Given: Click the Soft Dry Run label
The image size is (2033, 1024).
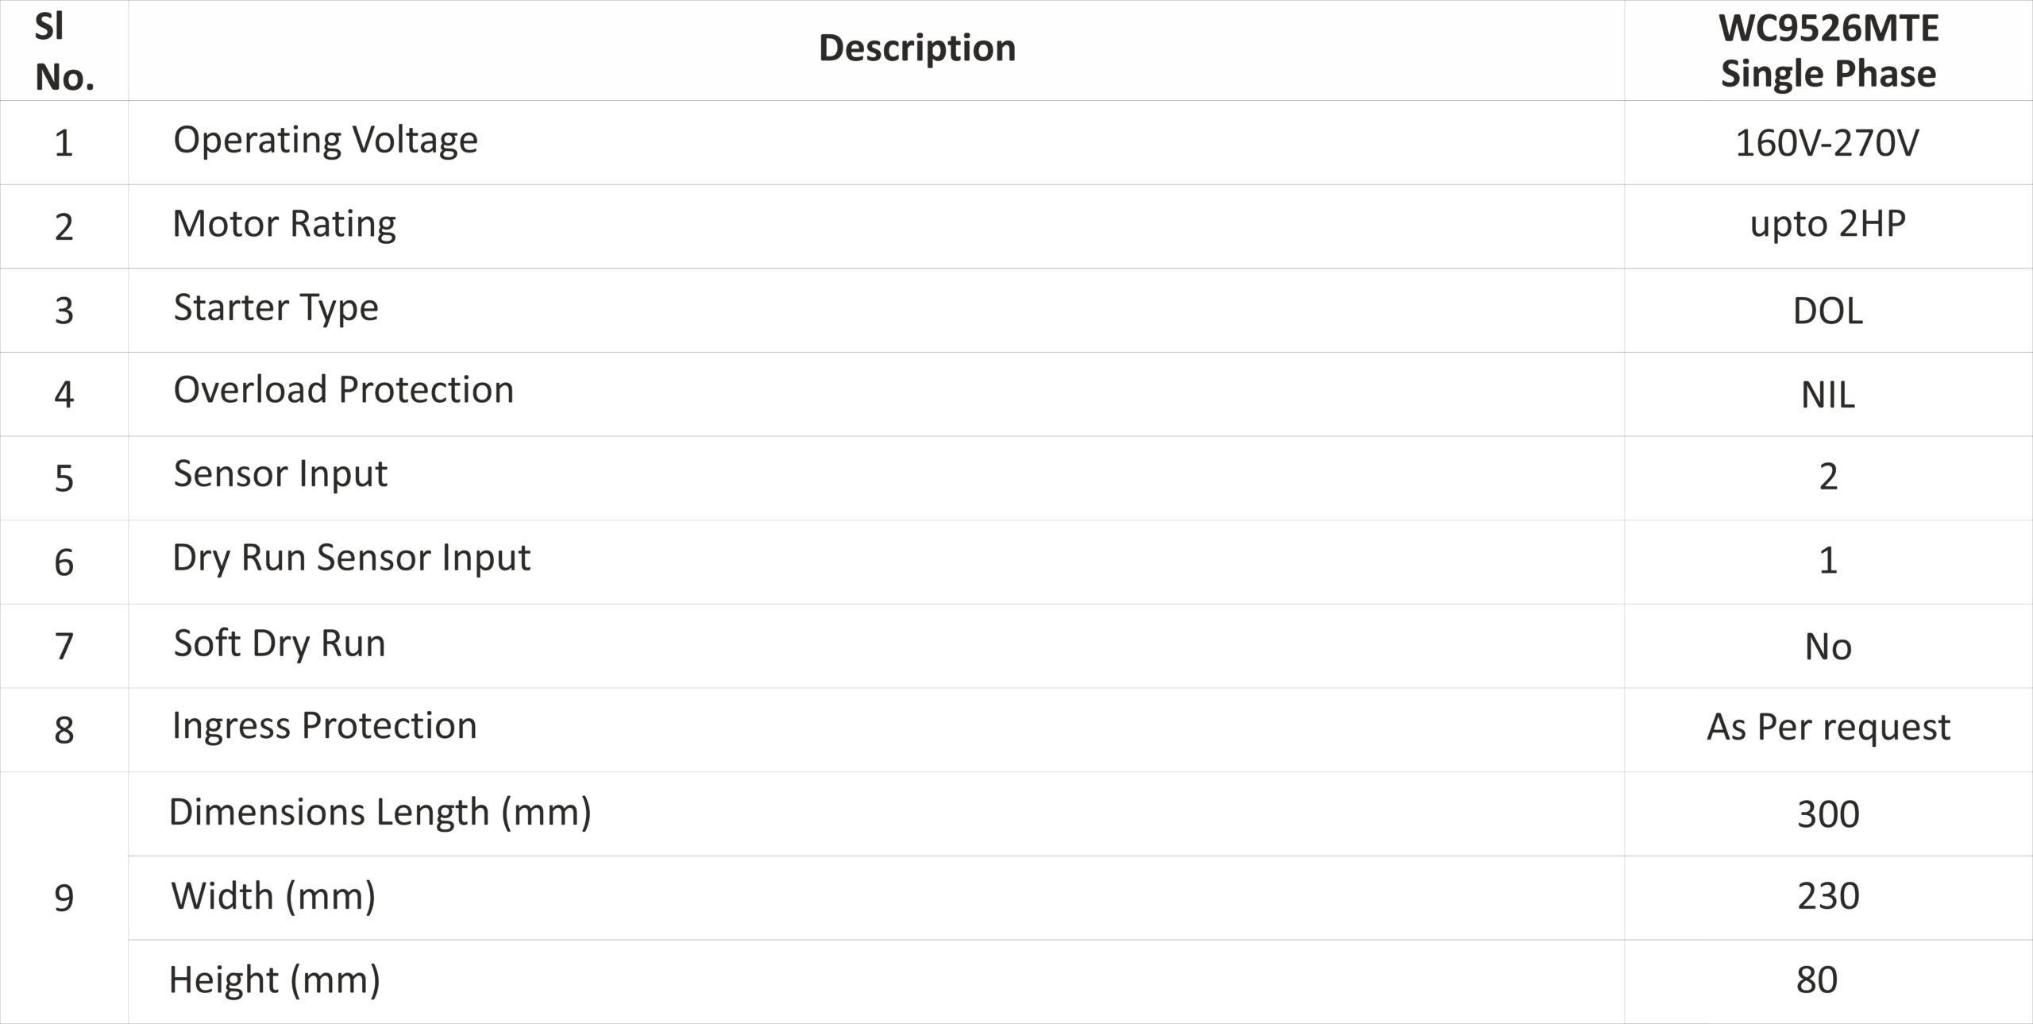Looking at the screenshot, I should click(280, 643).
